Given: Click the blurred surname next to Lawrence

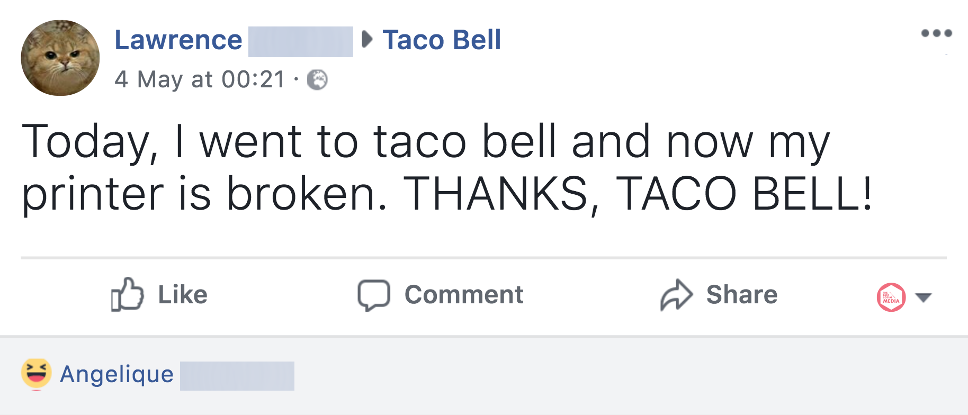Looking at the screenshot, I should (300, 41).
